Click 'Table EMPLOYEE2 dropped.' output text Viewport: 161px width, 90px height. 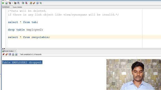22,62
